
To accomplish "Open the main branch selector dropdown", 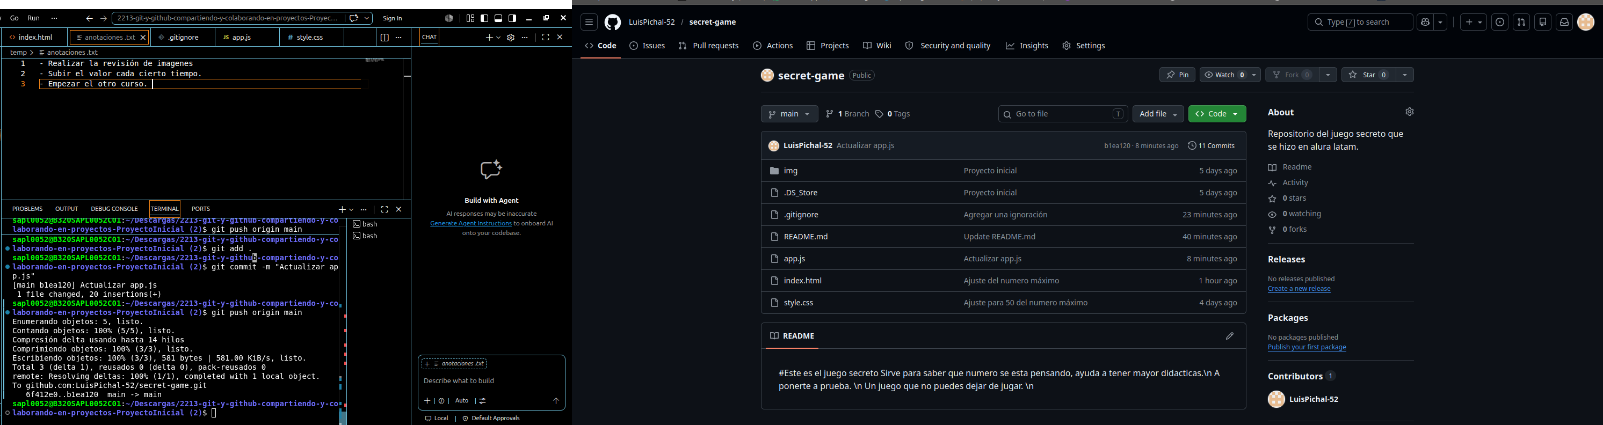I will [789, 114].
